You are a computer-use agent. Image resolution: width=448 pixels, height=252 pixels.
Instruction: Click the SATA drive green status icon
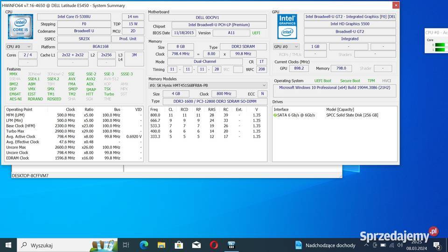click(x=275, y=115)
